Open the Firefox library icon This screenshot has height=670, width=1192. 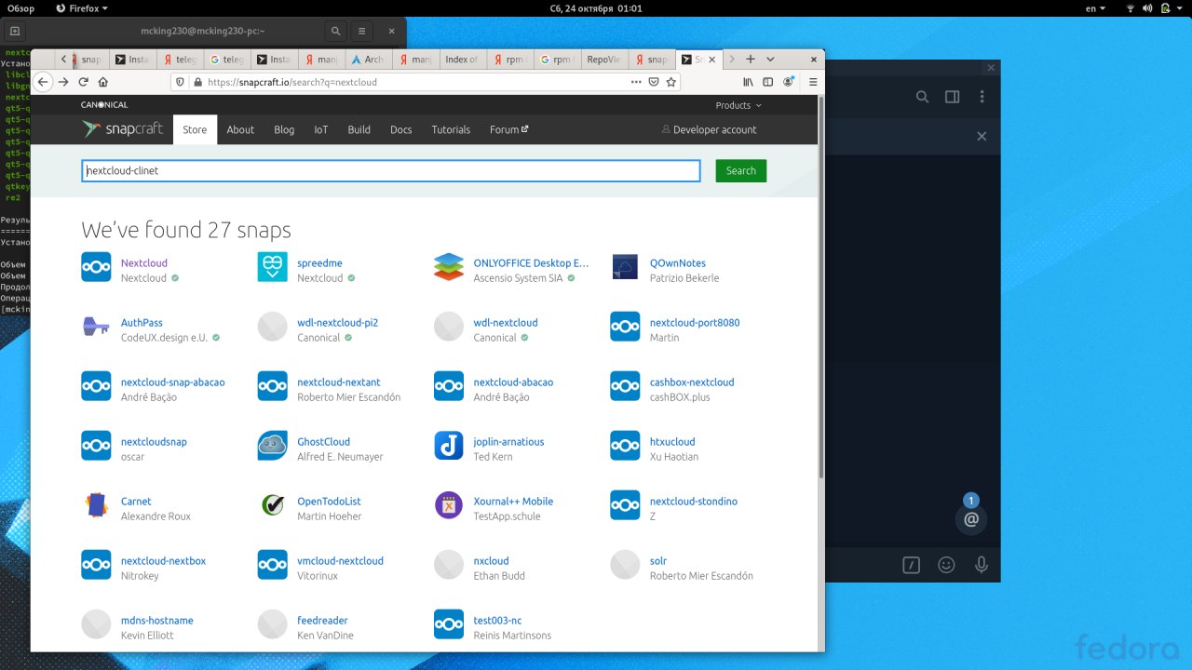click(x=748, y=82)
